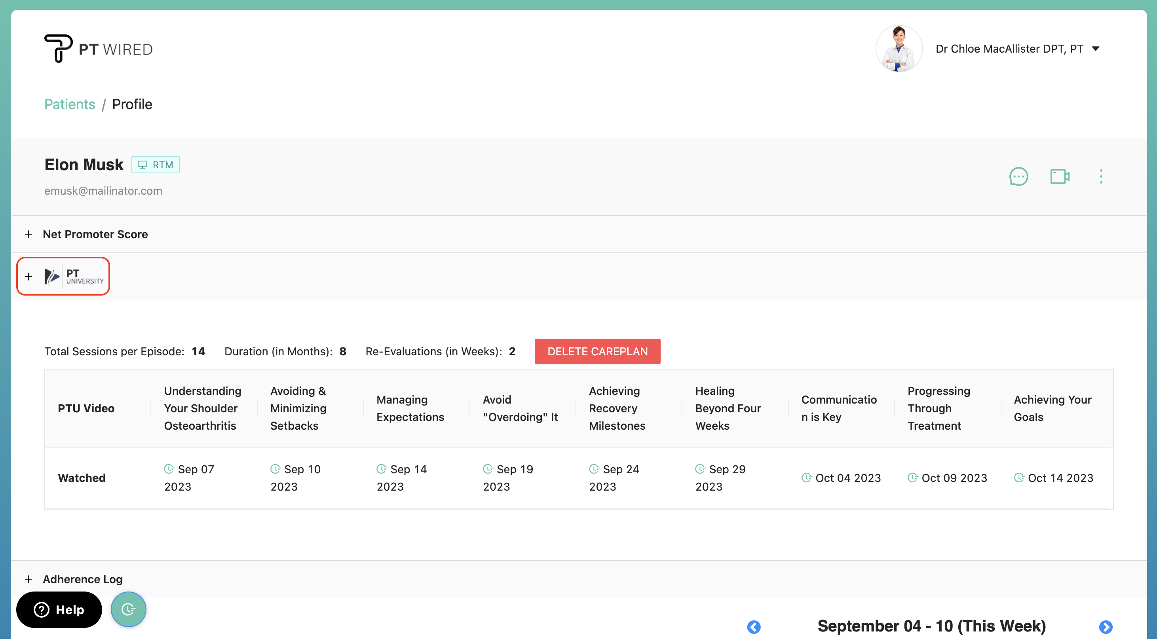Expand the Net Promoter Score section
Screen dimensions: 1157x639
point(28,234)
